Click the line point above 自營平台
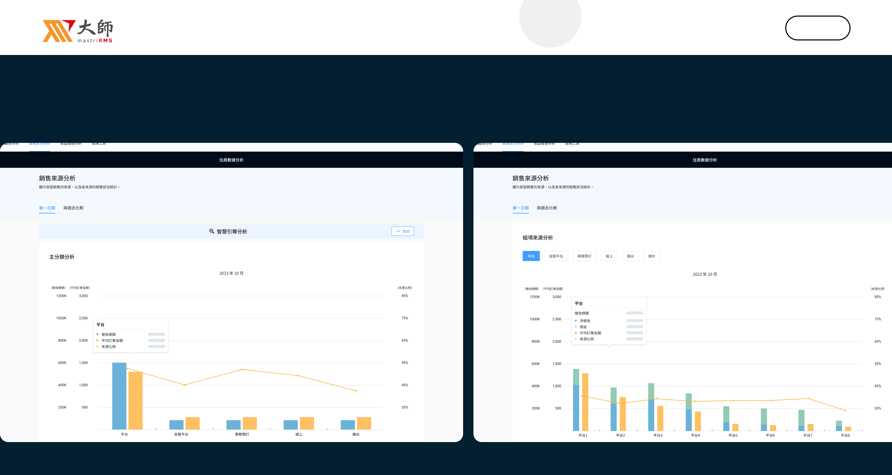Image resolution: width=892 pixels, height=475 pixels. tap(185, 385)
